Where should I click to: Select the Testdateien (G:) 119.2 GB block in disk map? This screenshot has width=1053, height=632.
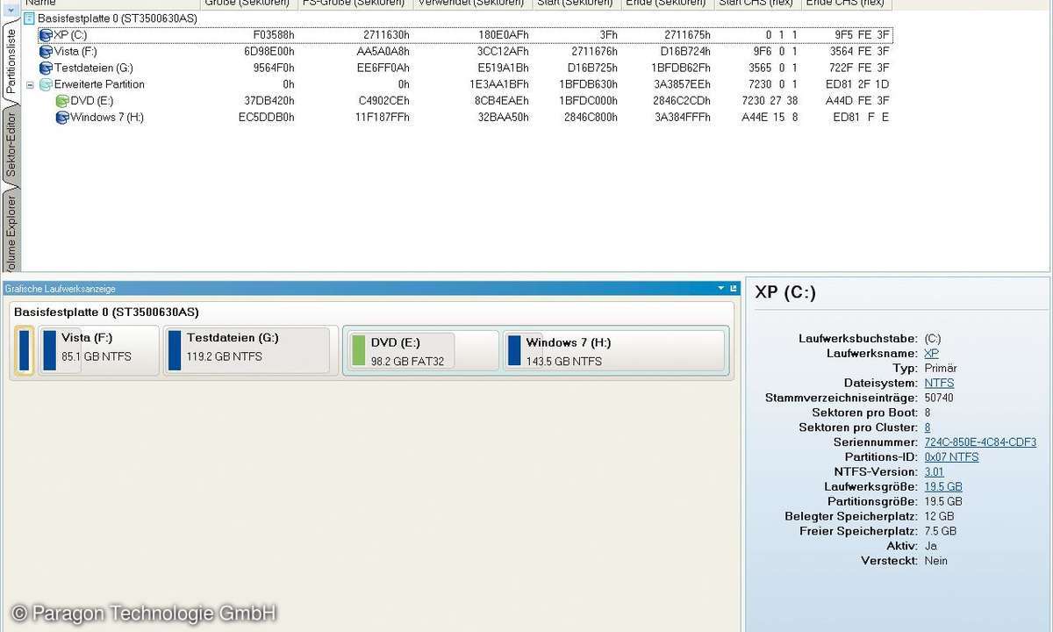(250, 350)
